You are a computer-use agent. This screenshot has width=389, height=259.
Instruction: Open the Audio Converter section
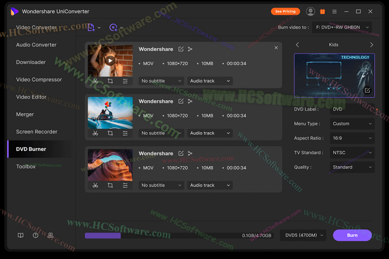coord(36,45)
